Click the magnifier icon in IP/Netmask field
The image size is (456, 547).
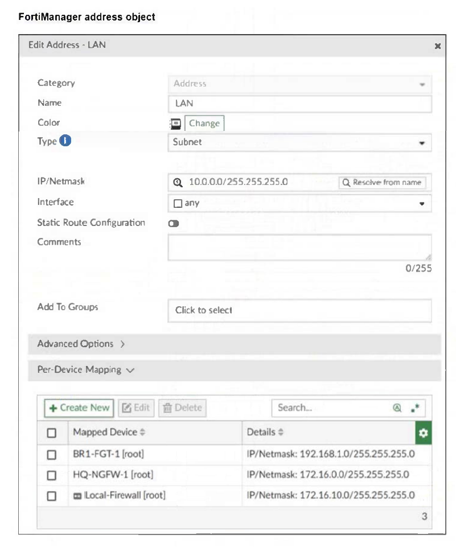178,182
